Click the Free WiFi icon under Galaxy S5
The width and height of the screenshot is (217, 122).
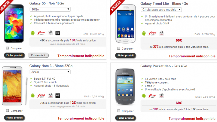[x=41, y=33]
